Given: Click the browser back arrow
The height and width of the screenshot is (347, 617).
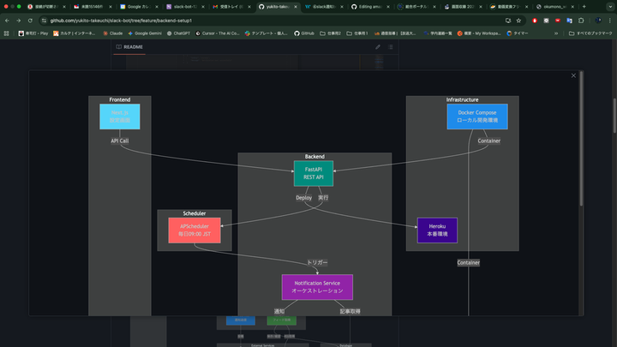Looking at the screenshot, I should click(7, 19).
